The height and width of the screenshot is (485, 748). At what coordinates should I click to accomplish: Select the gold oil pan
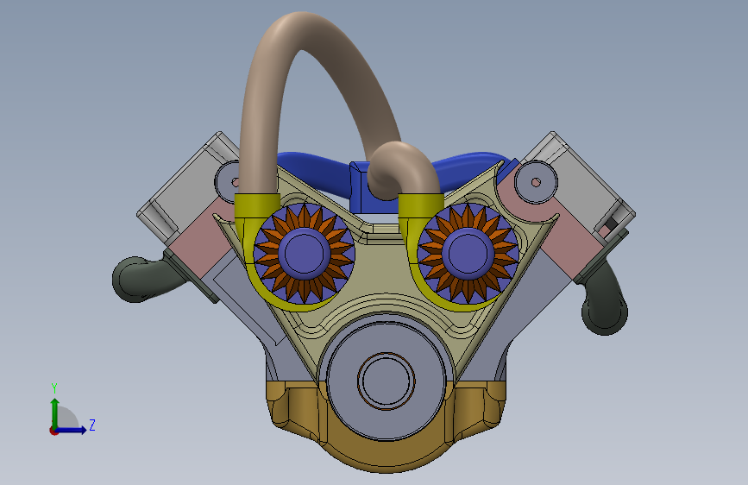click(387, 453)
